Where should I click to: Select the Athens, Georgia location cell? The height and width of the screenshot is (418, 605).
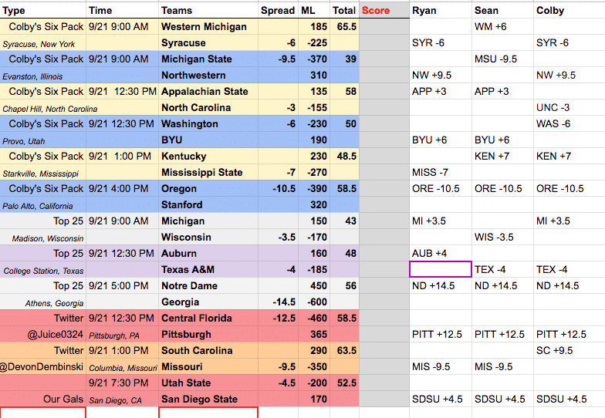[43, 302]
